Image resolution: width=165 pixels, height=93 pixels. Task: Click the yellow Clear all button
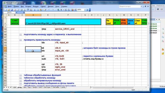pos(138,22)
